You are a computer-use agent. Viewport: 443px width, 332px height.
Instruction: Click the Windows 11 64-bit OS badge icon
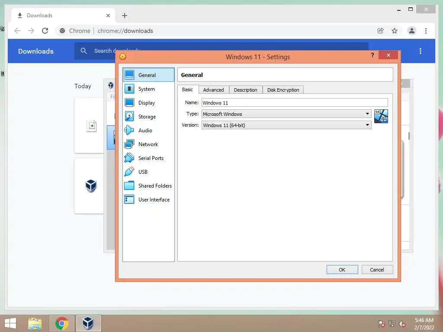click(381, 116)
